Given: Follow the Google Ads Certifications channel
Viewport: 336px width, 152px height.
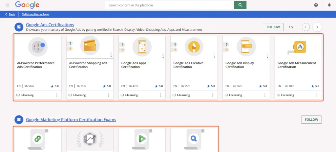Looking at the screenshot, I should point(273,27).
